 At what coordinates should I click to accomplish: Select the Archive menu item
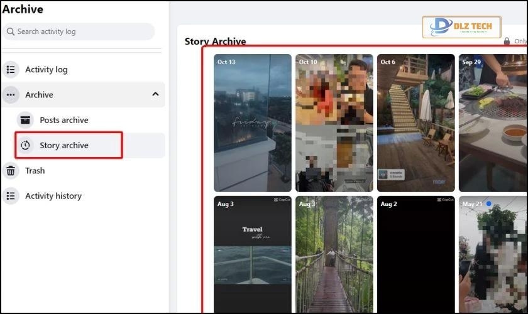[83, 95]
